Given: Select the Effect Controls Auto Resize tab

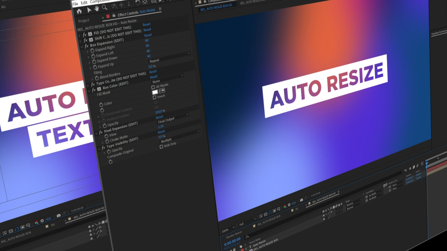Looking at the screenshot, I should [136, 12].
